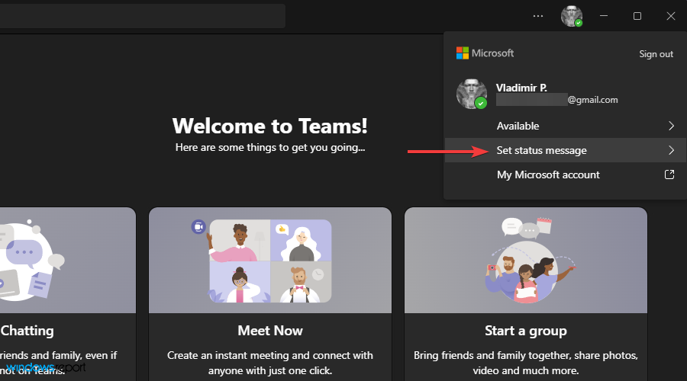687x381 pixels.
Task: Click the chat bubbles illustration
Action: click(31, 261)
